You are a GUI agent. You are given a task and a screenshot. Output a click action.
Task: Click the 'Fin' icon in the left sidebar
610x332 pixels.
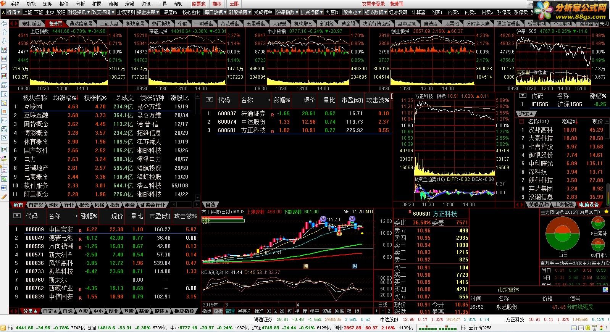(4, 94)
